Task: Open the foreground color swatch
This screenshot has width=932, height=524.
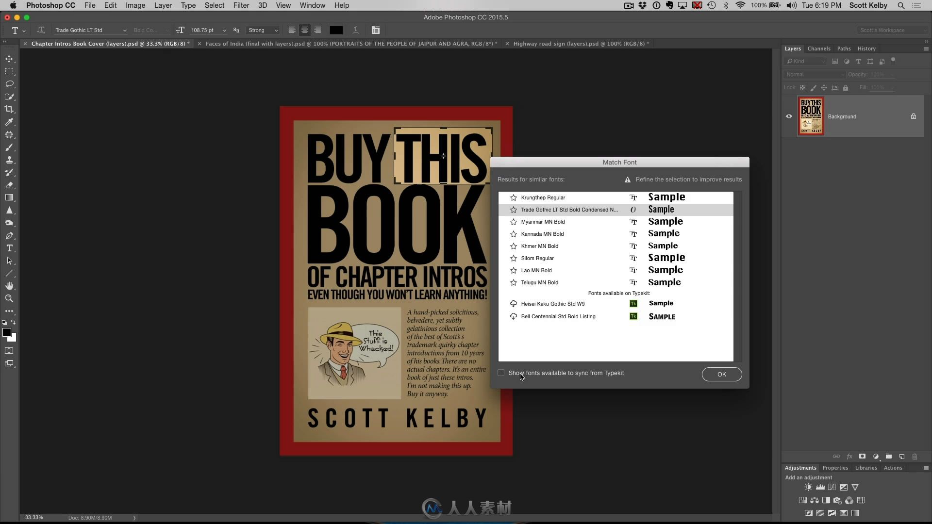Action: coord(7,332)
